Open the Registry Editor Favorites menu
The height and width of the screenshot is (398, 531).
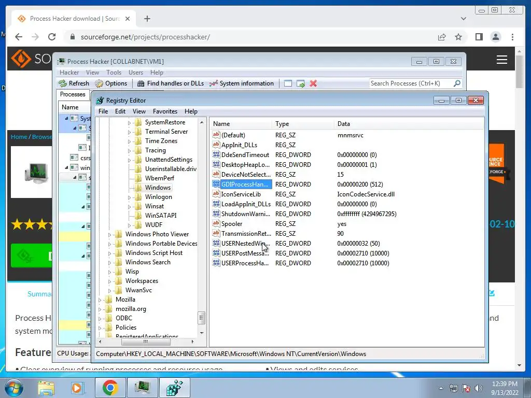tap(165, 111)
